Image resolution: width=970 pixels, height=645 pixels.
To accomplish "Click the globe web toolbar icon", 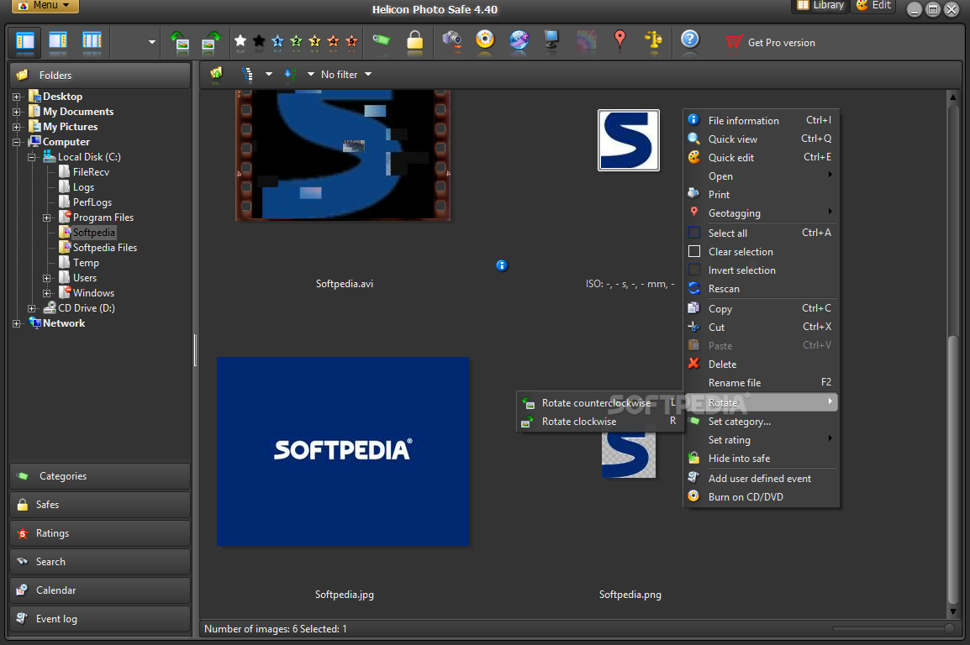I will coord(519,40).
